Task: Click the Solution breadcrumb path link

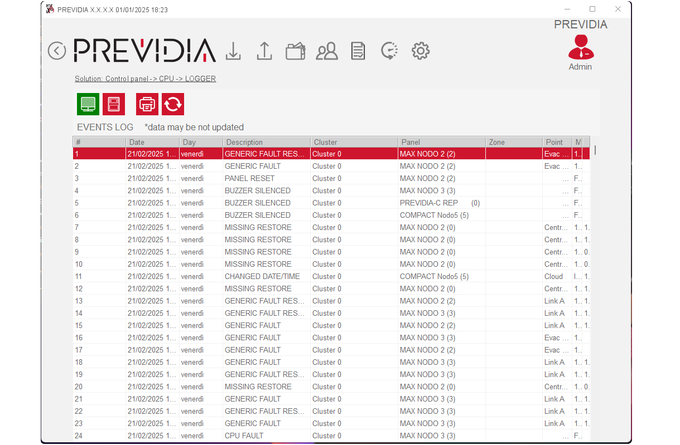Action: pos(145,79)
